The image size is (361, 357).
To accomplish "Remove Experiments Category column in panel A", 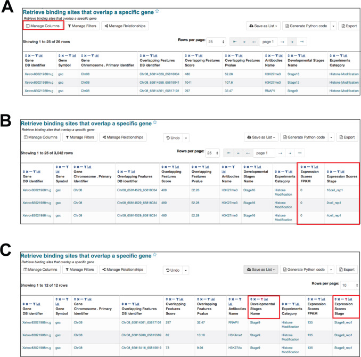I will [335, 54].
